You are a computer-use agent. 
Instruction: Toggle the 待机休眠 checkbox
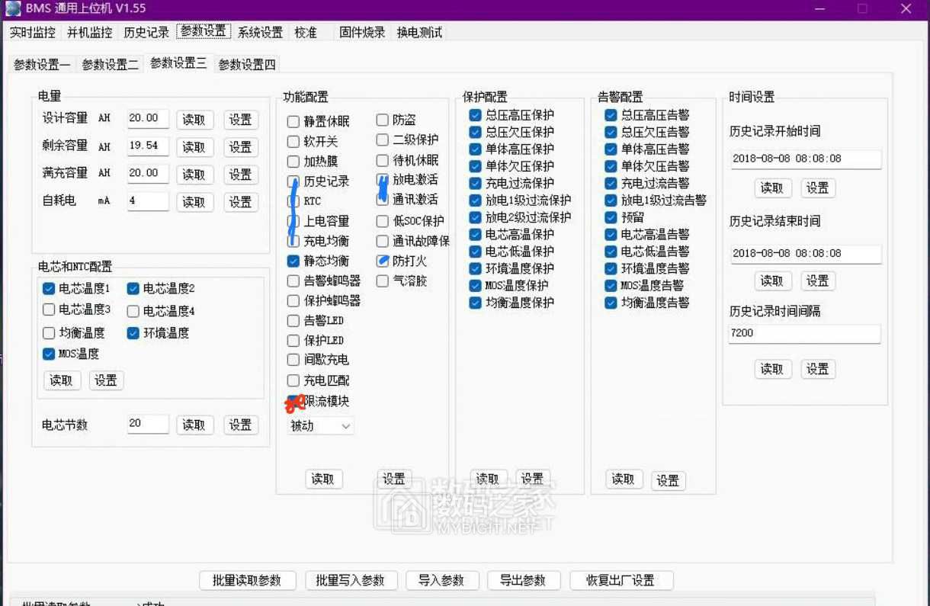[383, 161]
